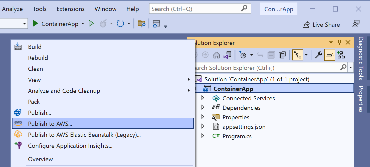Viewport: 370px width, 167px height.
Task: Expand the appsettings.json node
Action: (x=203, y=126)
